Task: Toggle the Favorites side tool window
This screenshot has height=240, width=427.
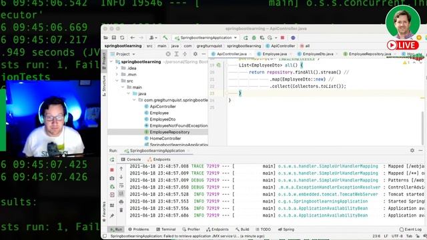Action: click(104, 212)
